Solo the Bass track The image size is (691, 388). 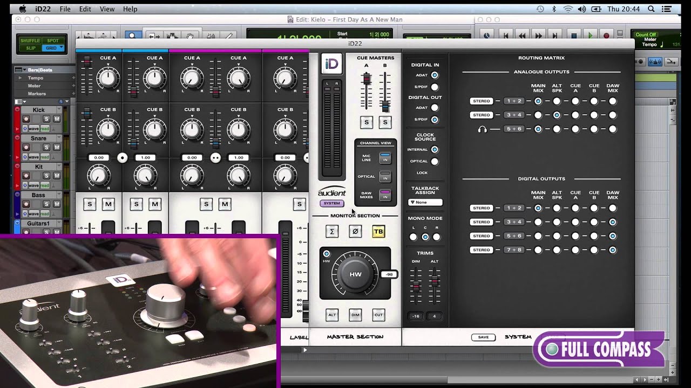[46, 204]
